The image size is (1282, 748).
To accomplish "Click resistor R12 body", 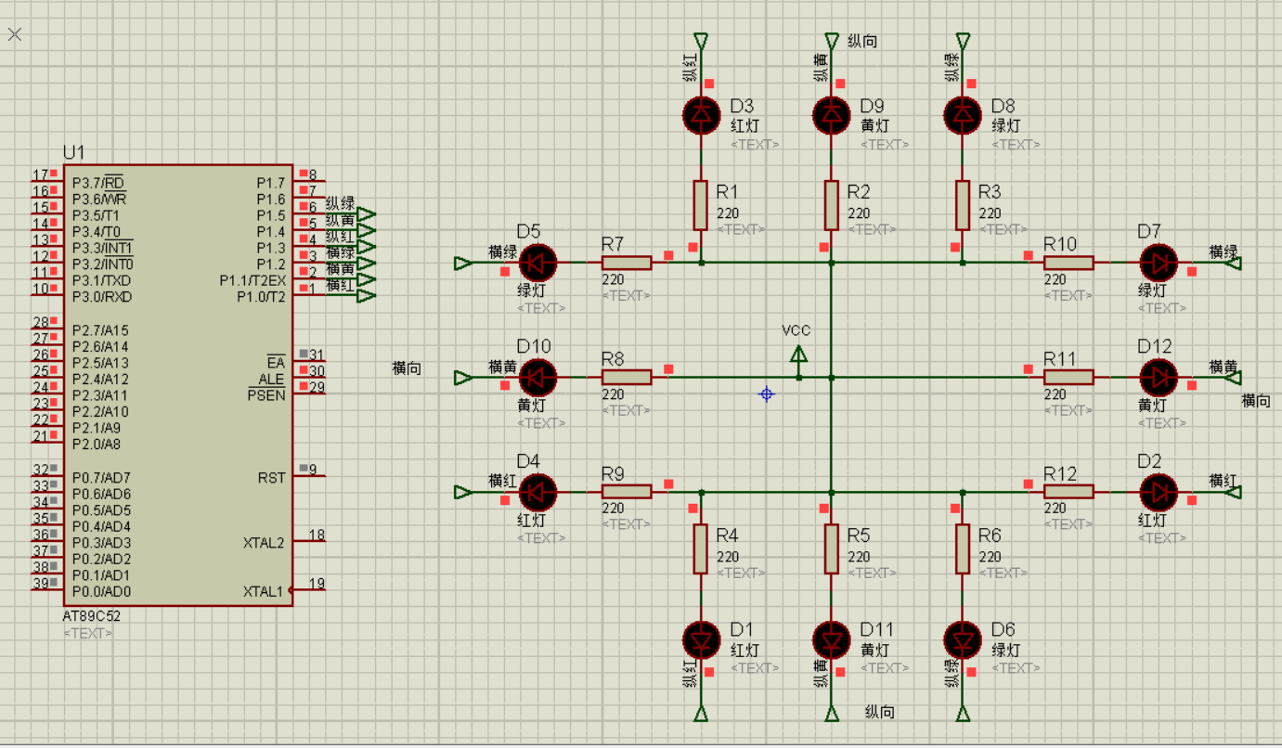I will (1068, 492).
